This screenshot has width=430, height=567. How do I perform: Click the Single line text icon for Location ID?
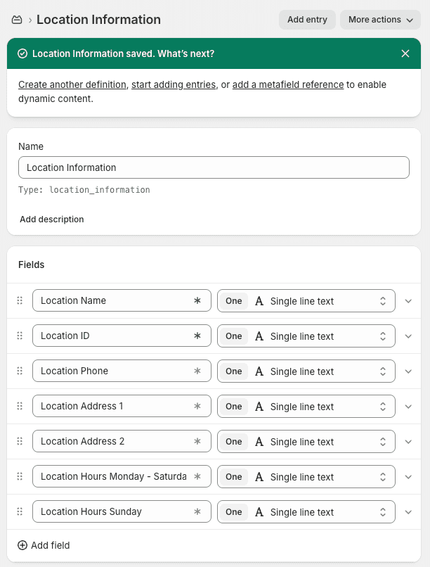259,336
